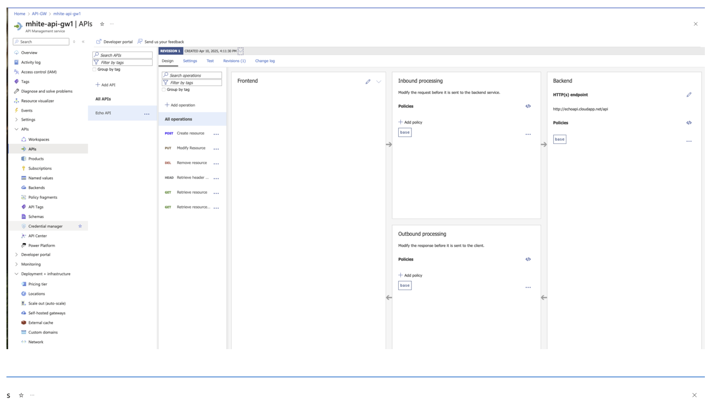Viewport: 721px width, 405px height.
Task: Enable Group by tag for APIs list
Action: pyautogui.click(x=95, y=69)
